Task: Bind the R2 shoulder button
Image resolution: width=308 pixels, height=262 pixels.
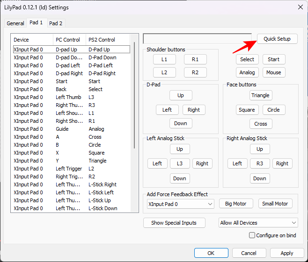Action: [195, 72]
